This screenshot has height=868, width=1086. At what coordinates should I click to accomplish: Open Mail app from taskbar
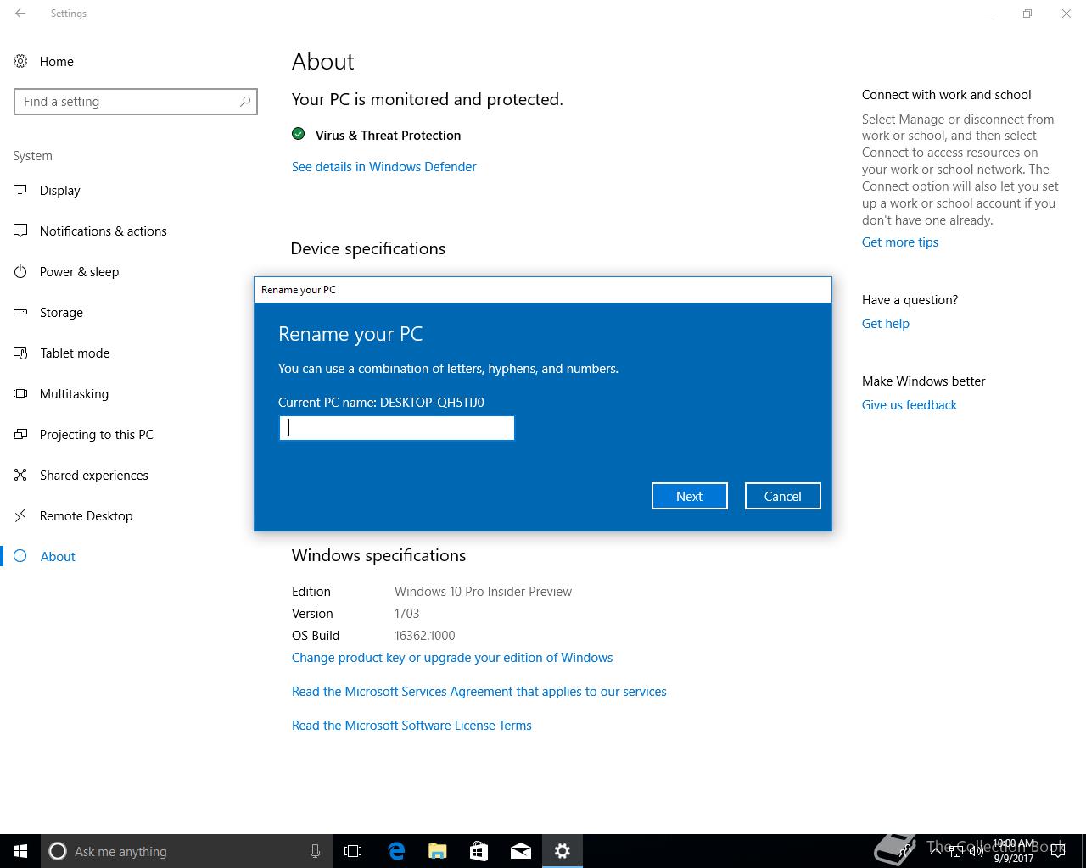click(x=521, y=851)
